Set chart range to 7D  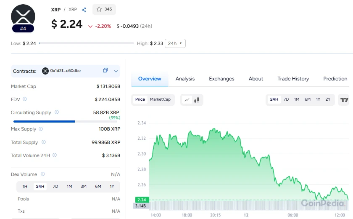[286, 99]
